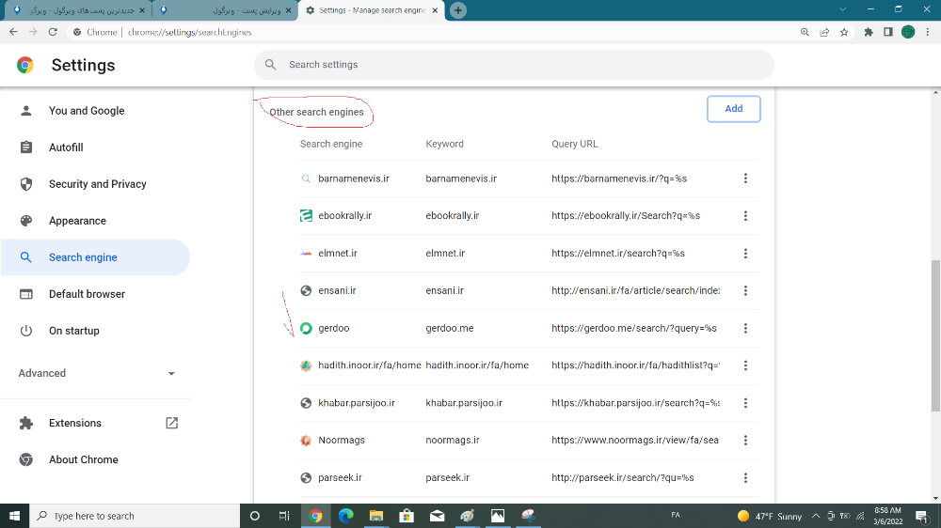Screen dimensions: 941x528
Task: Open the tab search dropdown arrow
Action: click(x=842, y=9)
